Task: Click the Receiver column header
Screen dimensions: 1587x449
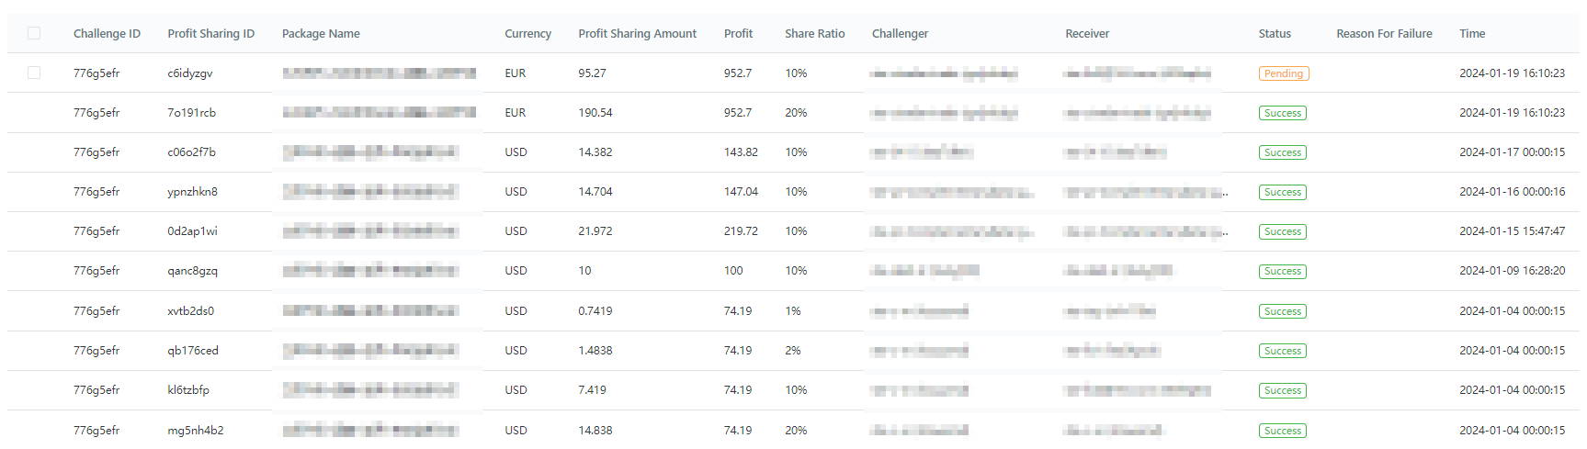Action: point(1087,34)
